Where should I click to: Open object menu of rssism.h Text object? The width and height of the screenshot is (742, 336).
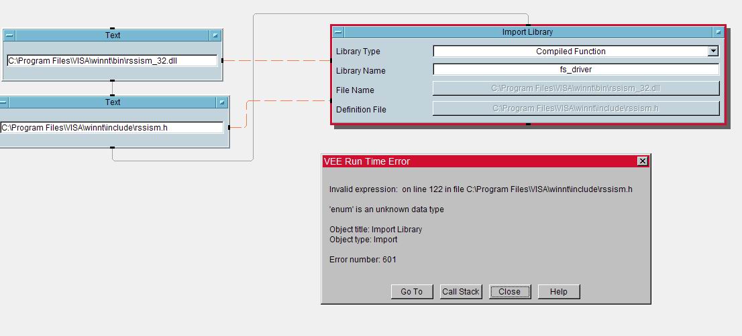[x=3, y=102]
